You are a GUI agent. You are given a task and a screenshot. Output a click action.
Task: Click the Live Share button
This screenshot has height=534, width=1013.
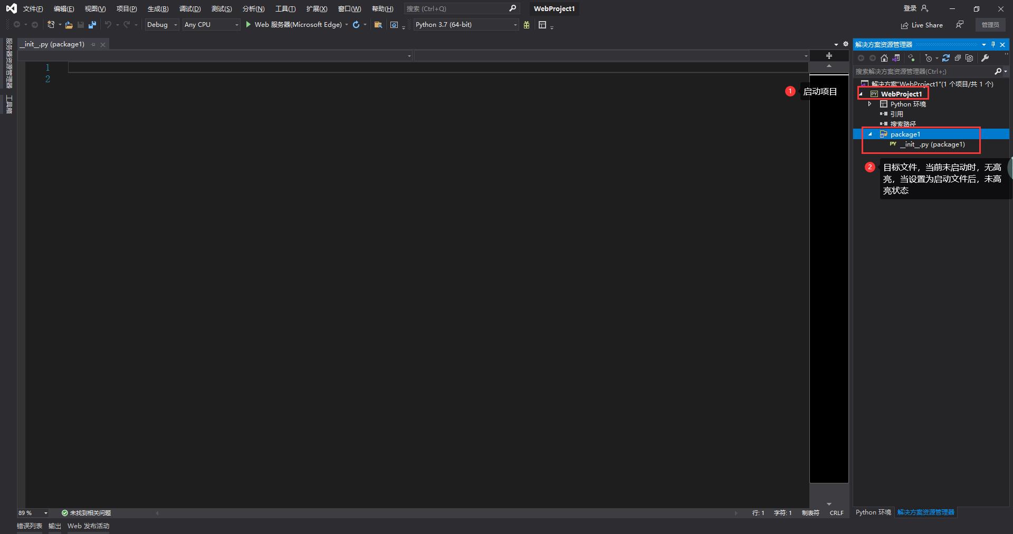click(x=922, y=25)
